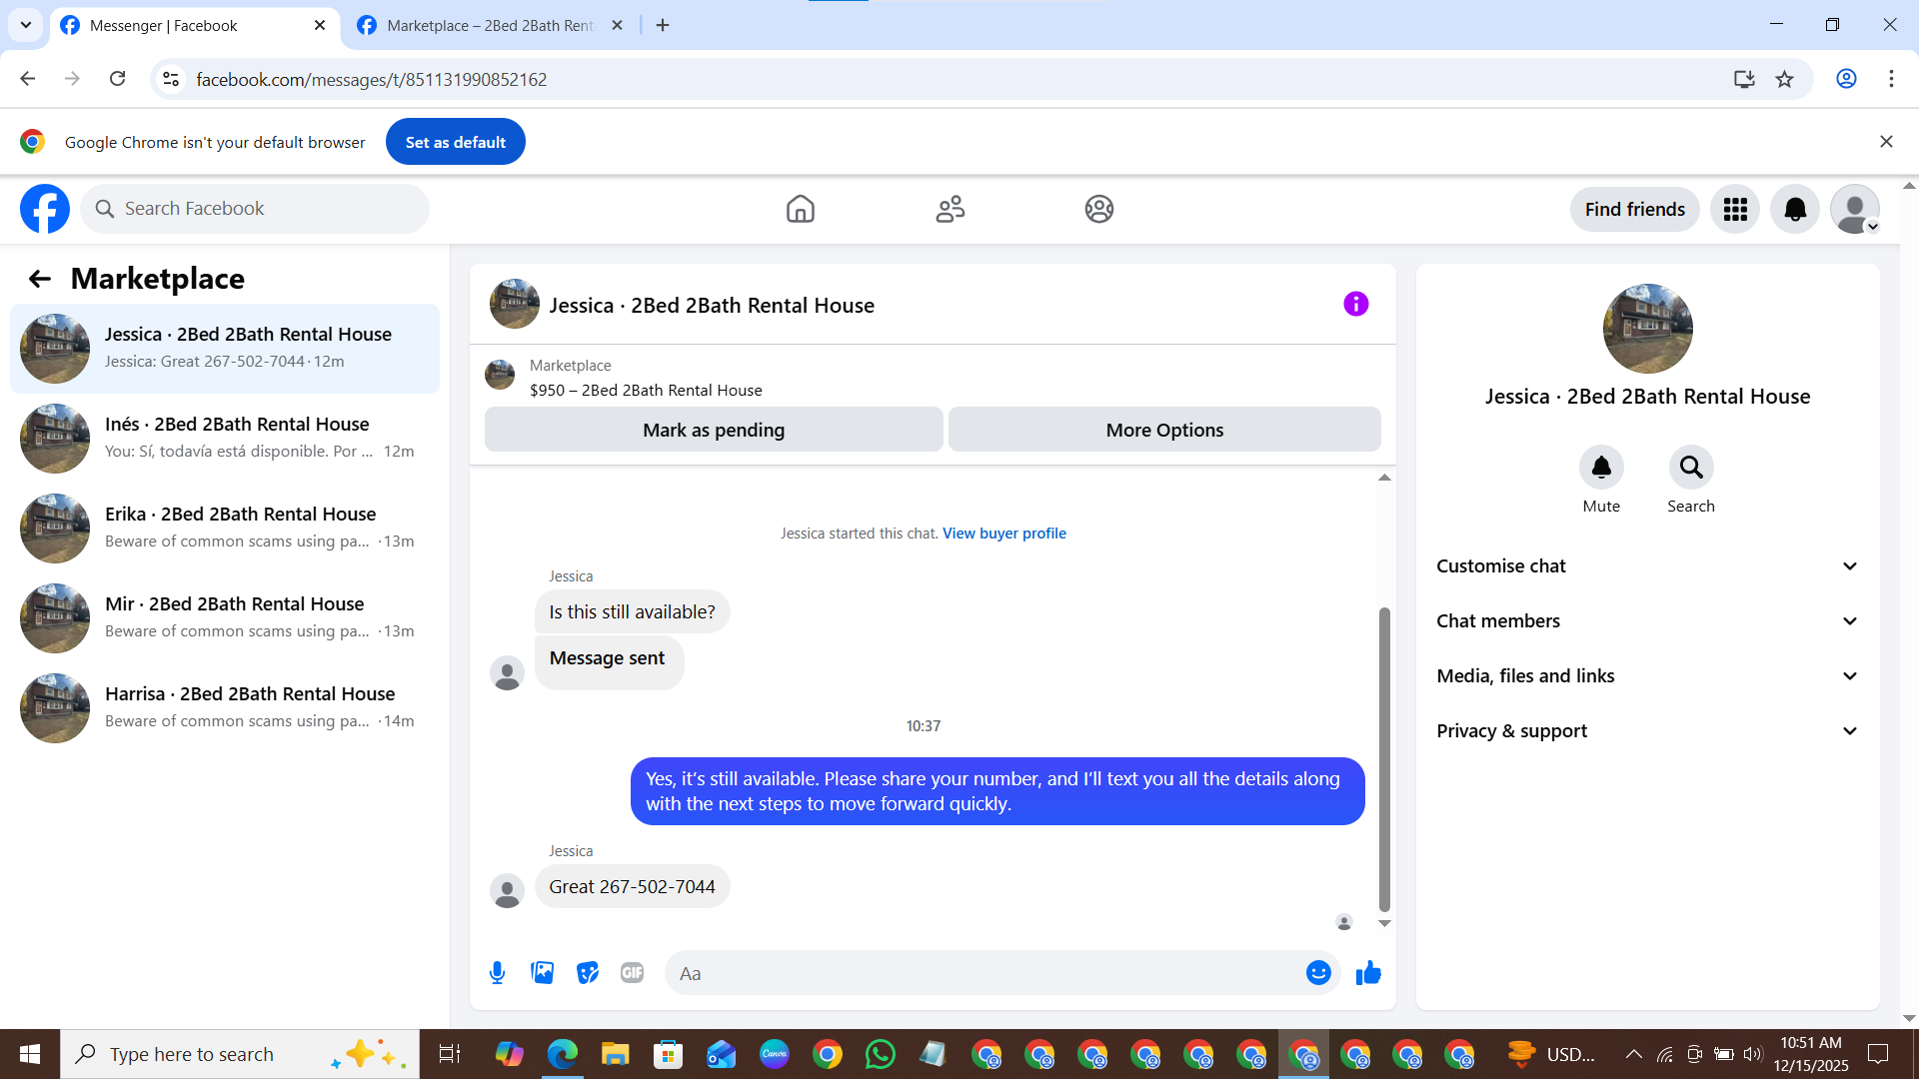Open conversation information purple icon
The height and width of the screenshot is (1079, 1919).
(x=1356, y=304)
